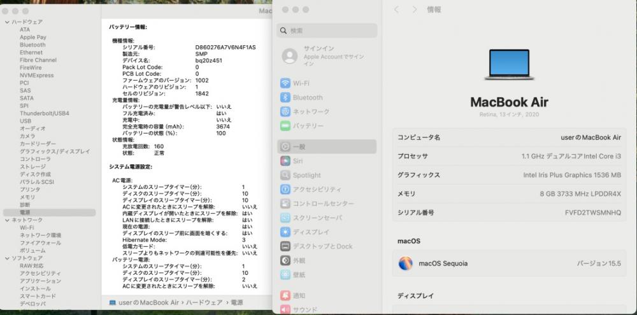The image size is (637, 315).
Task: Select カードリーダー in hardware list
Action: coord(38,144)
